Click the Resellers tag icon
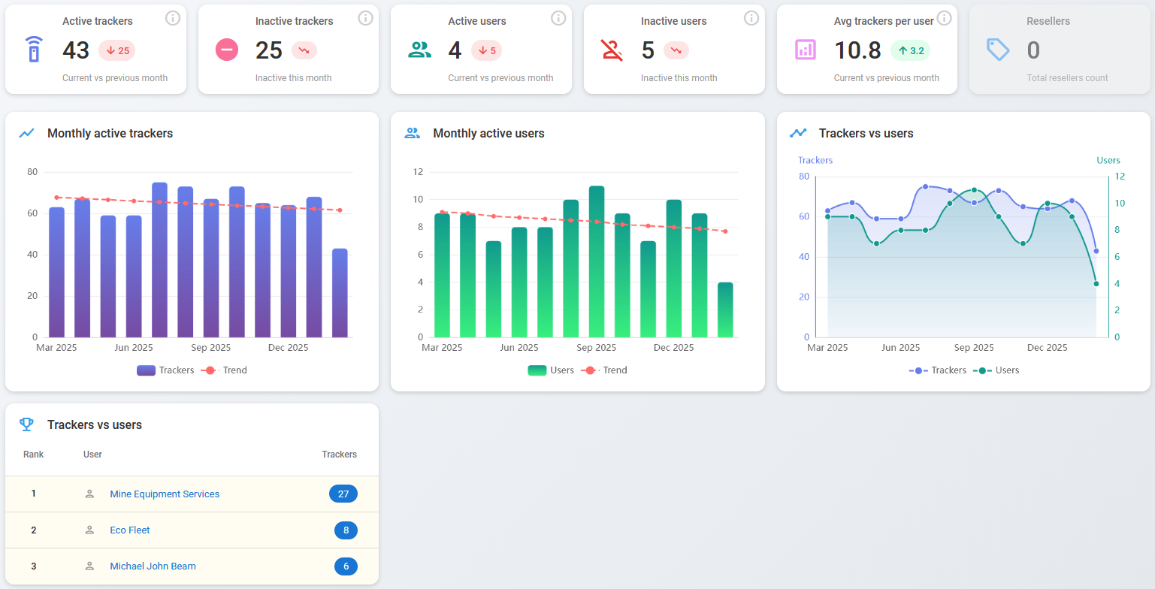Screen dimensions: 1155x589 click(x=998, y=50)
